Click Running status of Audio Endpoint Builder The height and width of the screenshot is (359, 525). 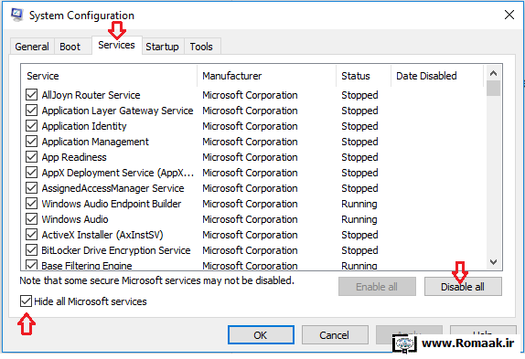click(x=359, y=204)
